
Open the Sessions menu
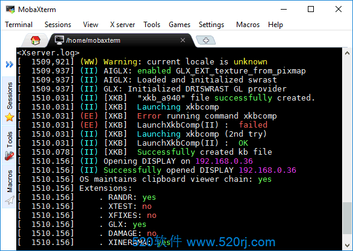pyautogui.click(x=58, y=25)
